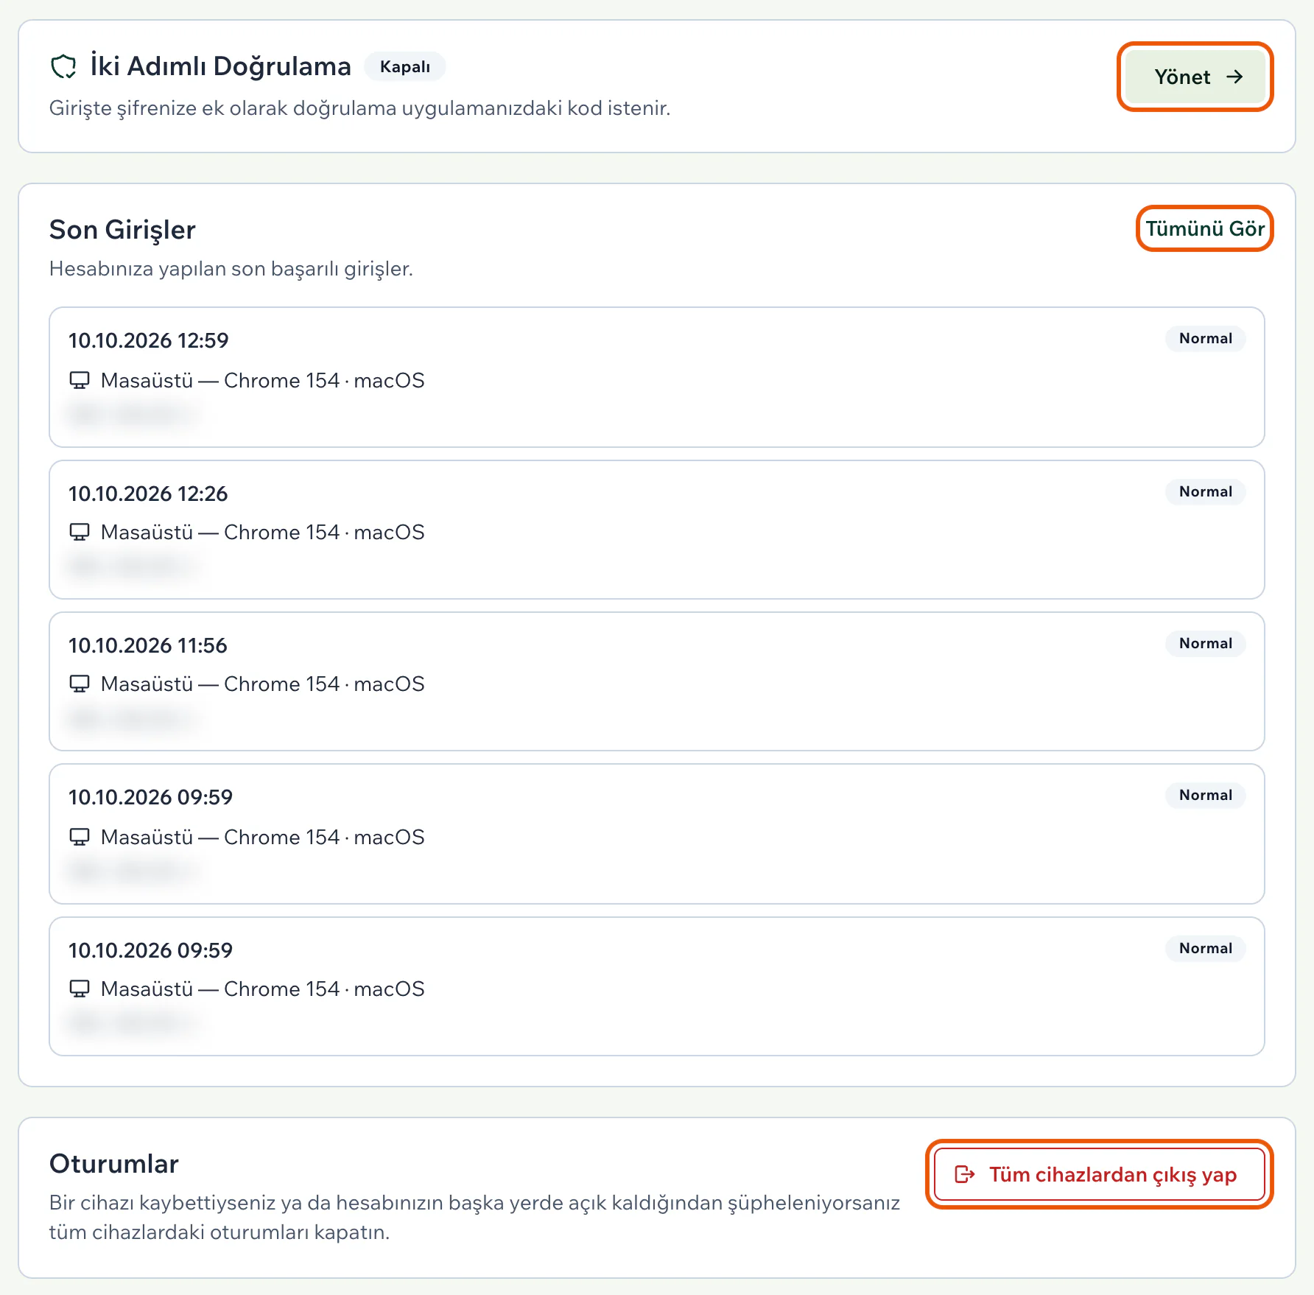Click the Normal badge on the 11:56 login
Image resolution: width=1314 pixels, height=1295 pixels.
point(1205,643)
